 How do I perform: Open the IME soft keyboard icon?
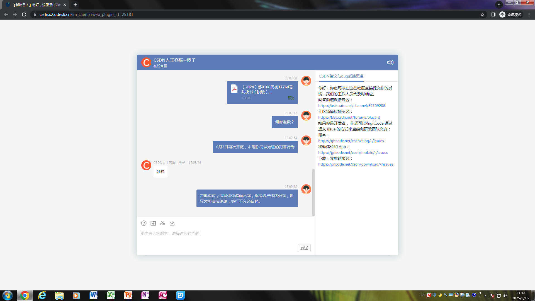pyautogui.click(x=451, y=295)
